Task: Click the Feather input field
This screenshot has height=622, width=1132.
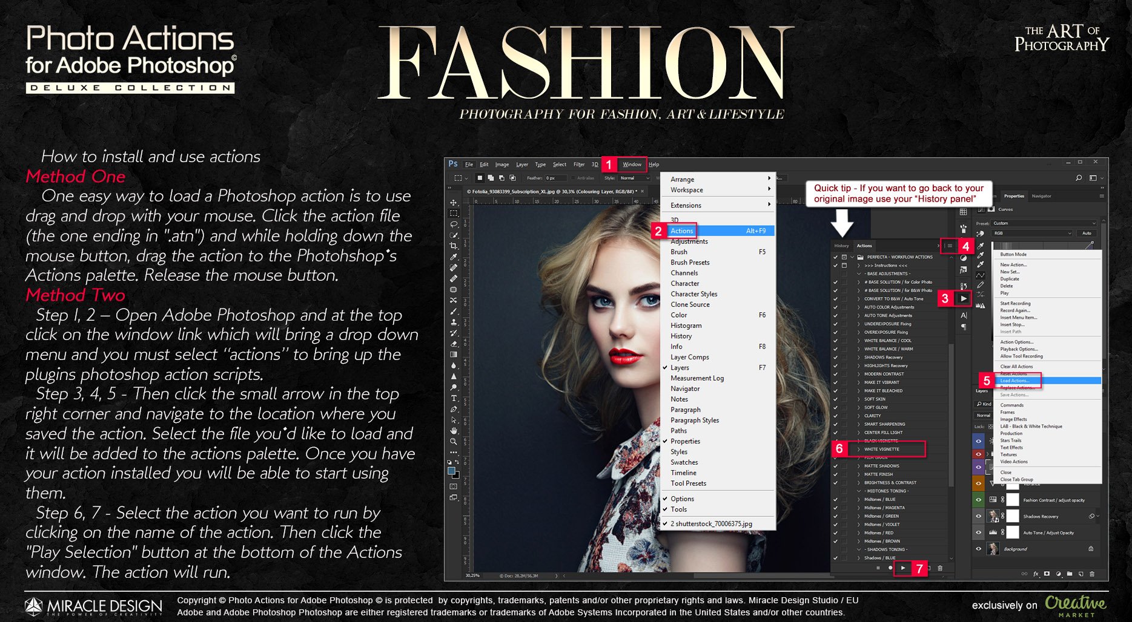Action: click(557, 178)
